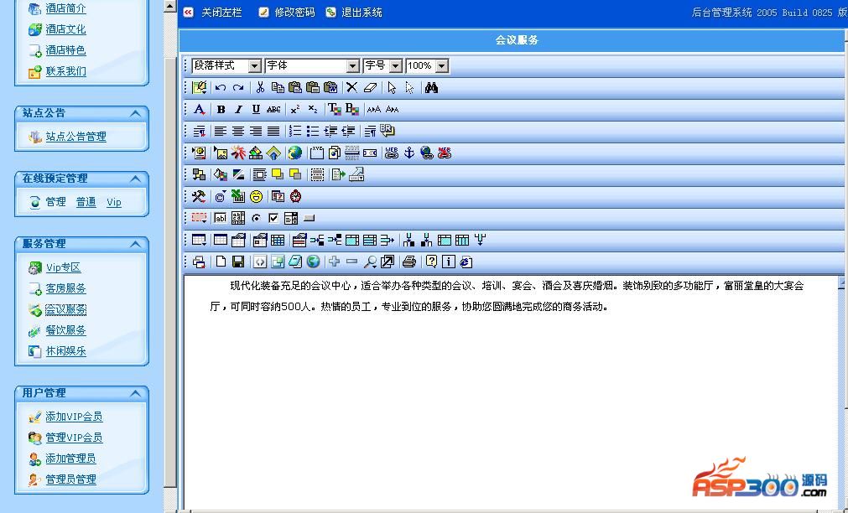This screenshot has width=848, height=513.
Task: Remove hyperlink with crossed WEB icon
Action: click(x=445, y=153)
